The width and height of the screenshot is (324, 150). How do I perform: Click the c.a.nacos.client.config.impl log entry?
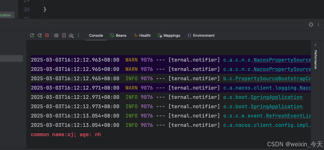(267, 125)
